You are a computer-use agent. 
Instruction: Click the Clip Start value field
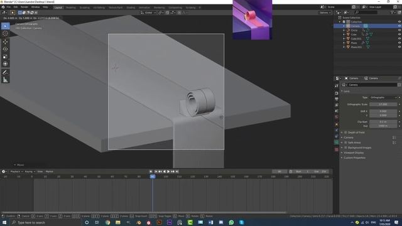(383, 122)
